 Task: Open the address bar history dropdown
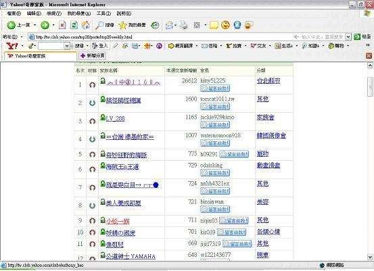[x=348, y=36]
